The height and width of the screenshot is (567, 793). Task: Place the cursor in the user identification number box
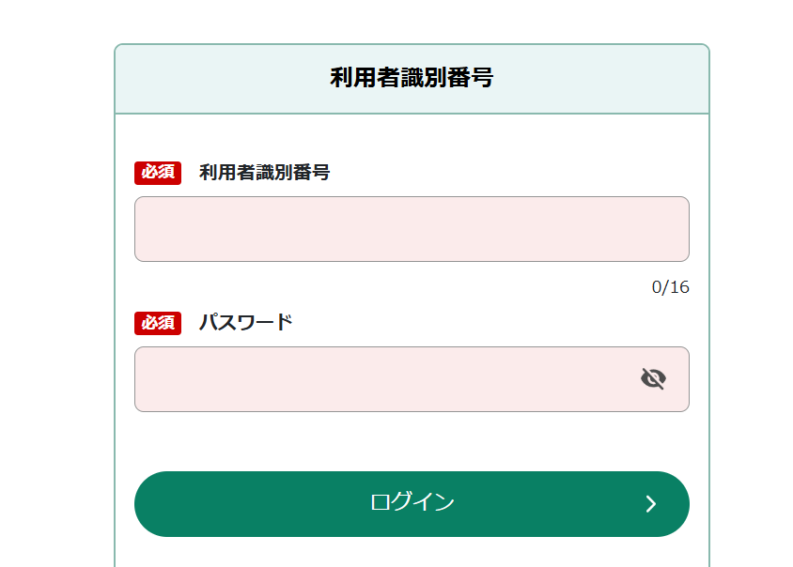[x=412, y=229]
